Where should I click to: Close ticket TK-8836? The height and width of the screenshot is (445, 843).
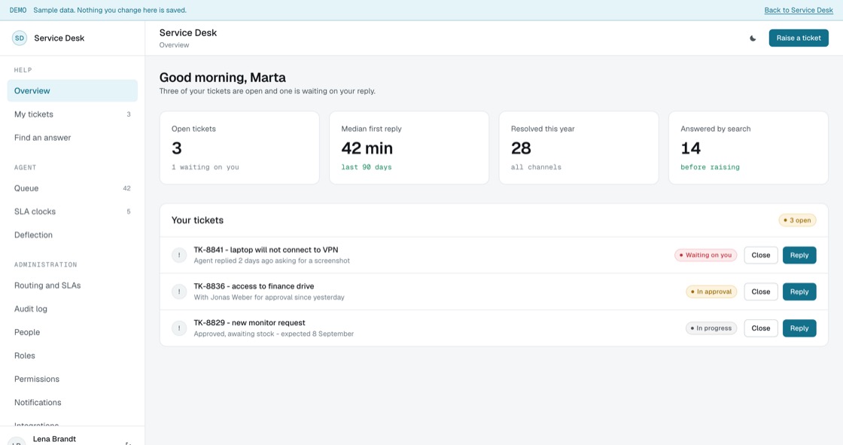[761, 291]
